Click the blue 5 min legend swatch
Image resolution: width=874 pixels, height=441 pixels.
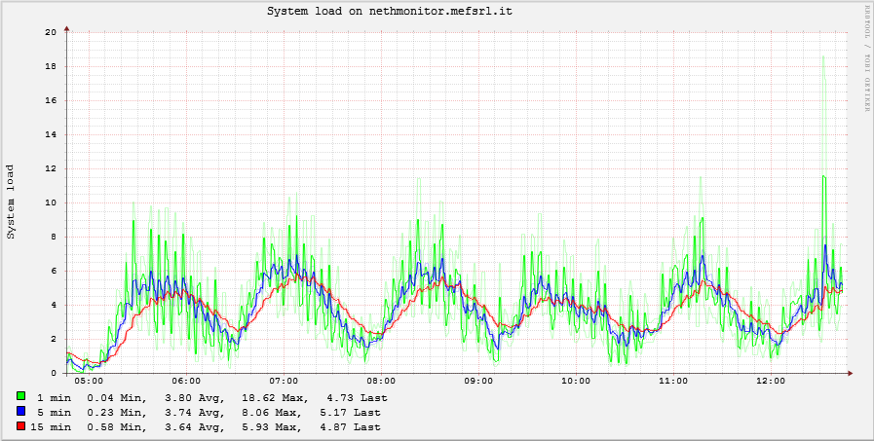pos(20,412)
